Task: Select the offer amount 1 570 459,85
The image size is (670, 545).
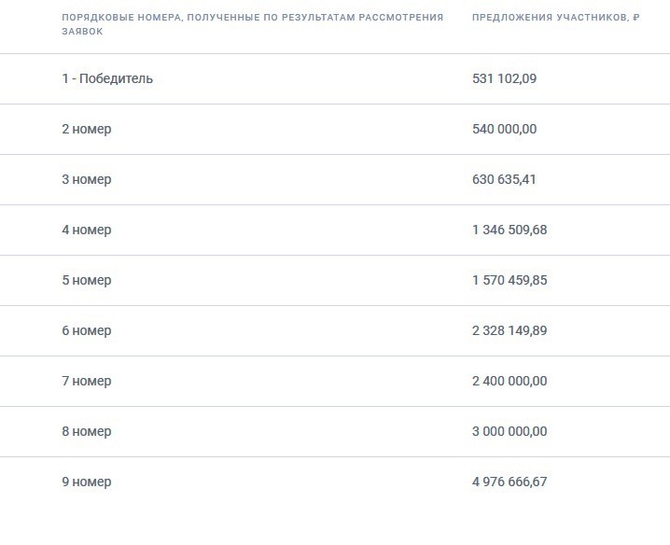Action: (509, 280)
